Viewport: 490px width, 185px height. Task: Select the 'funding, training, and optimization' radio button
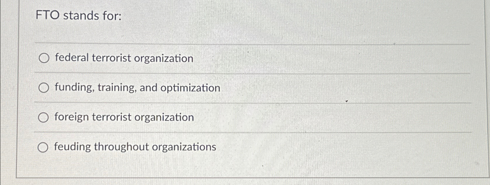click(x=44, y=87)
